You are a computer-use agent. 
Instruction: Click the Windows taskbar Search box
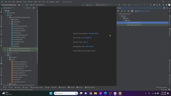(66, 93)
